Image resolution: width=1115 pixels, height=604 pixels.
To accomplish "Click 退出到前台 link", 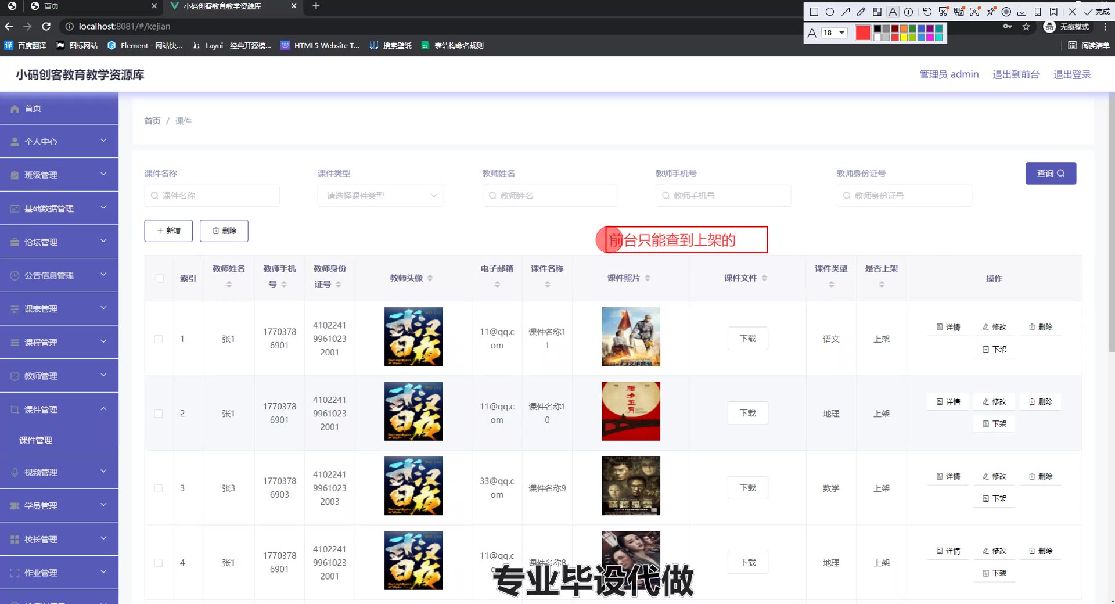I will click(1016, 74).
